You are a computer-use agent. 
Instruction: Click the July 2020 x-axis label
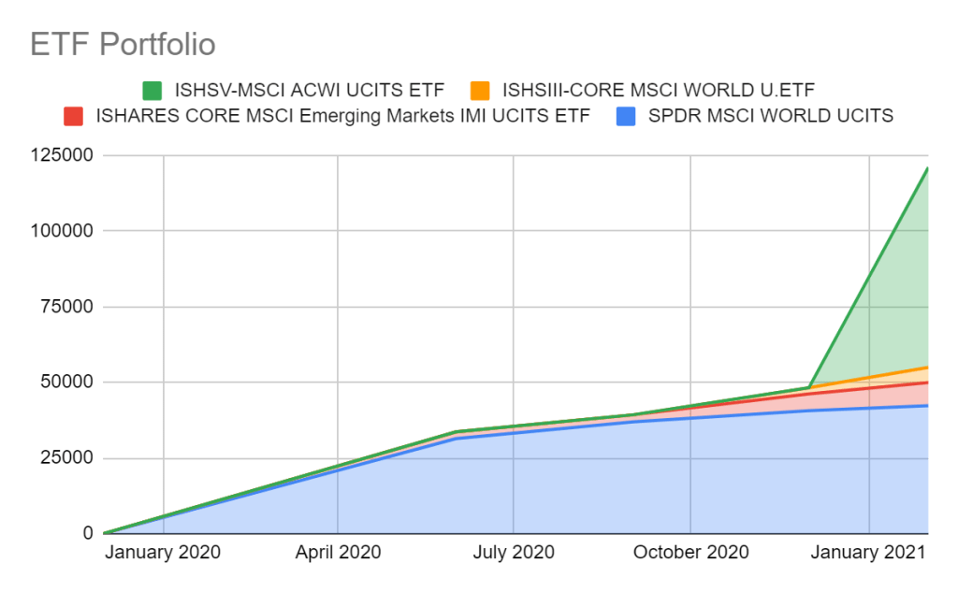pos(513,553)
